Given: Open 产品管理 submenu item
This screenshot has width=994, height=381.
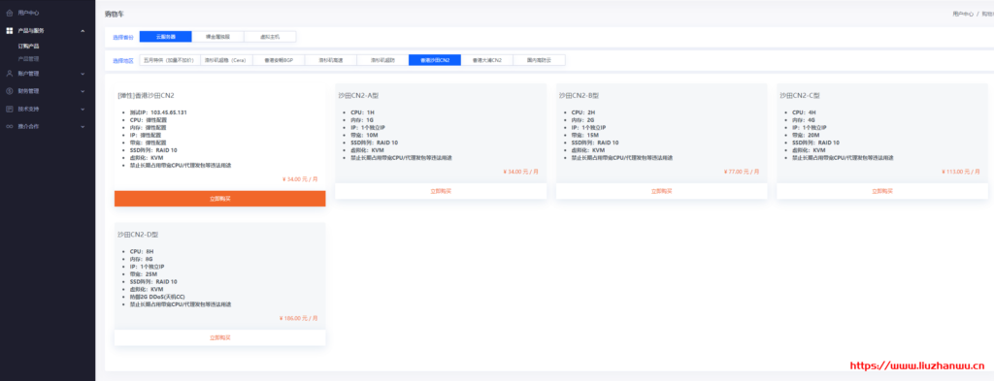Looking at the screenshot, I should [x=28, y=59].
